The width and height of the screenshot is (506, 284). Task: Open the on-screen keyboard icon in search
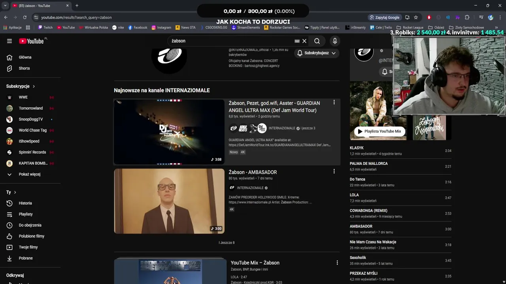[x=297, y=41]
